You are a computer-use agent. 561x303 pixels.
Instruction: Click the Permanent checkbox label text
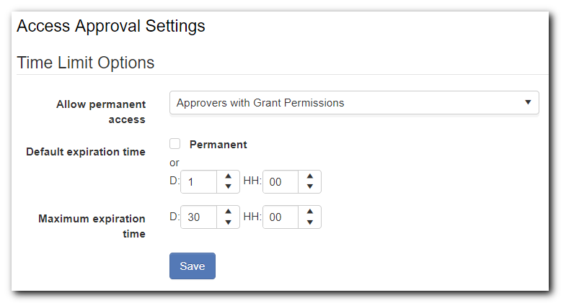point(218,145)
